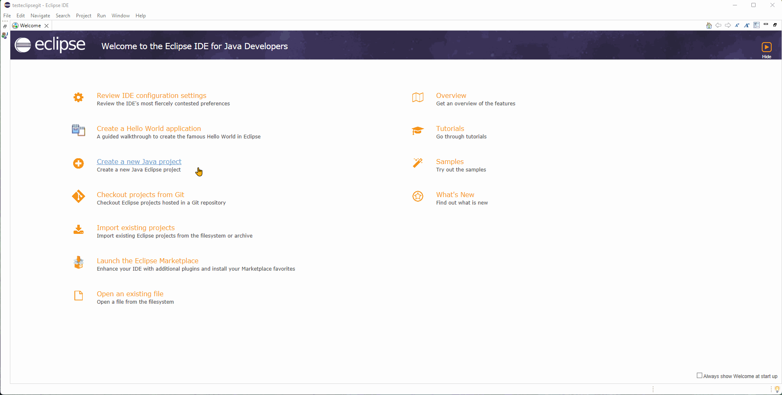Open the Tutorials link
This screenshot has width=782, height=395.
pos(450,128)
